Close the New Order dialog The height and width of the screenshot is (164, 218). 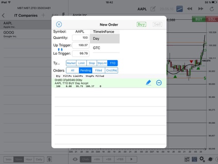(x=59, y=24)
